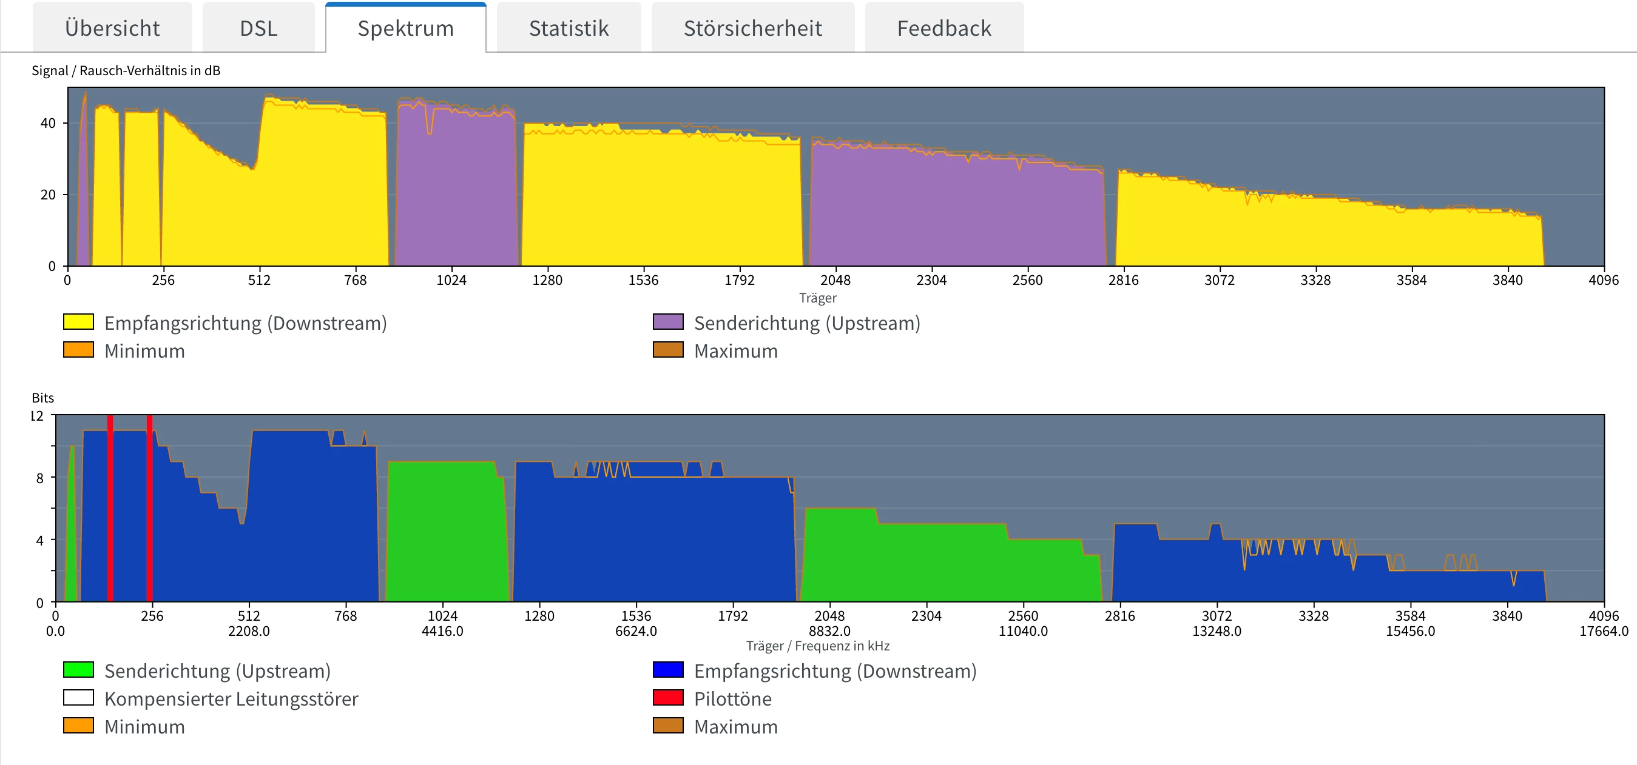Open the Statistik tab
The width and height of the screenshot is (1637, 765).
coord(569,28)
